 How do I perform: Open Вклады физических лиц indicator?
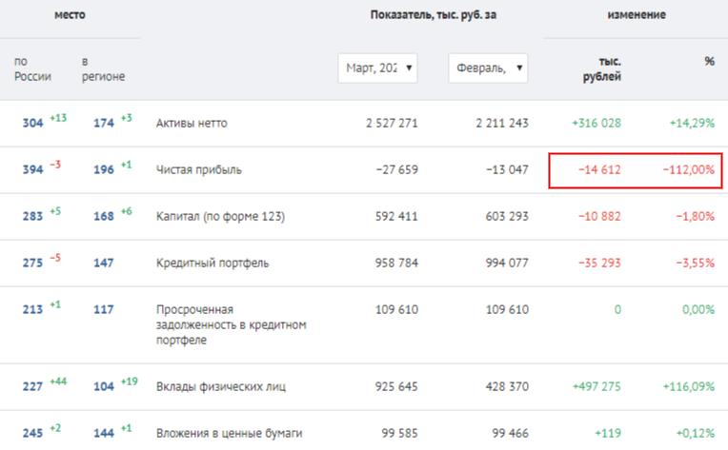(221, 386)
